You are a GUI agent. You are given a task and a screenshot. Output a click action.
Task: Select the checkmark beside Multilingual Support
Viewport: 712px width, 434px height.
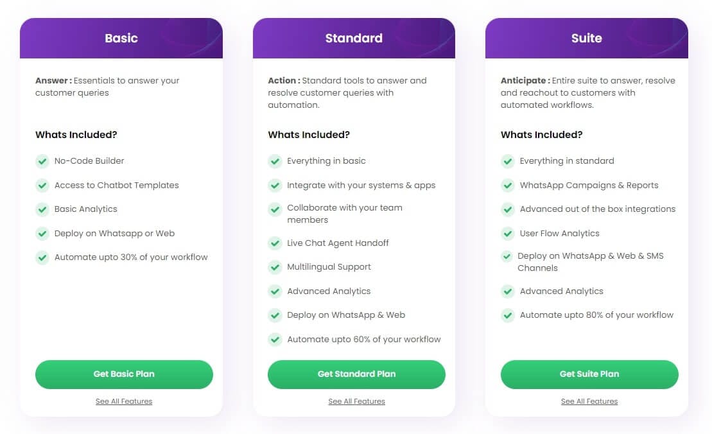(275, 267)
